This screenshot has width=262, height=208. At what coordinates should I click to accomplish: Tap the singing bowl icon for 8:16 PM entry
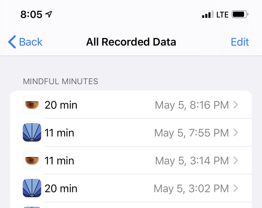point(32,104)
